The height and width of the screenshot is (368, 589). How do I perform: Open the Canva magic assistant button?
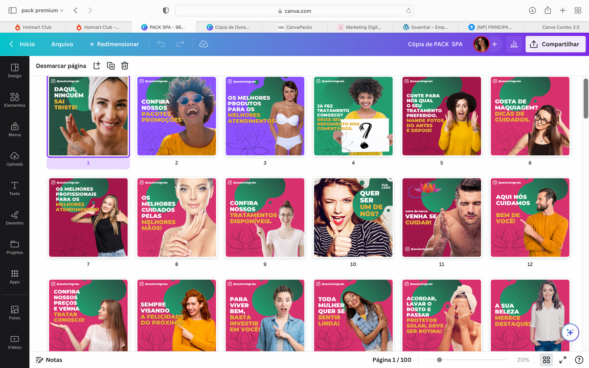click(x=570, y=332)
